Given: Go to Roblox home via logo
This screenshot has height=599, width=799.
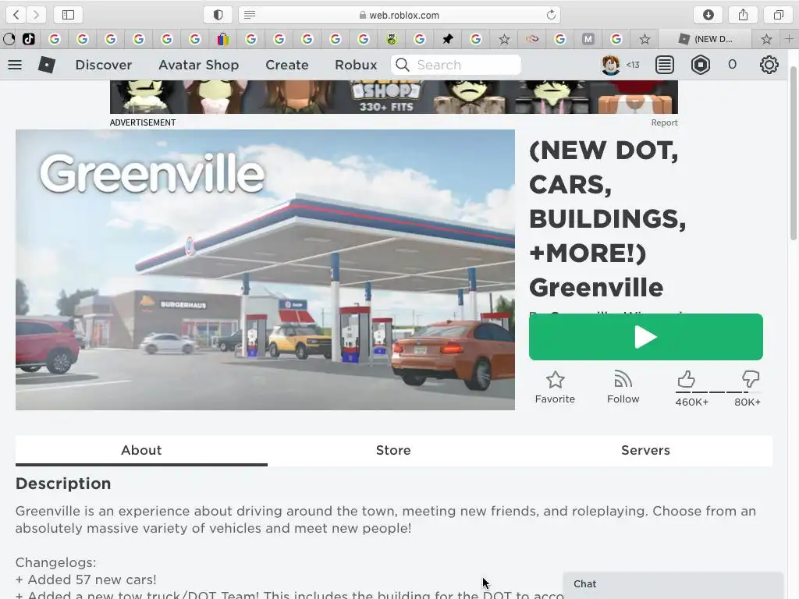Looking at the screenshot, I should point(46,65).
